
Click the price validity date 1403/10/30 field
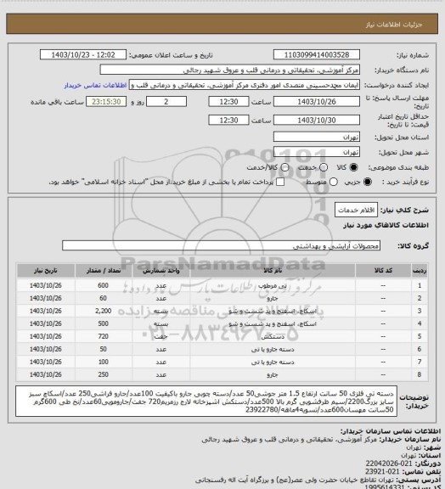(317, 120)
